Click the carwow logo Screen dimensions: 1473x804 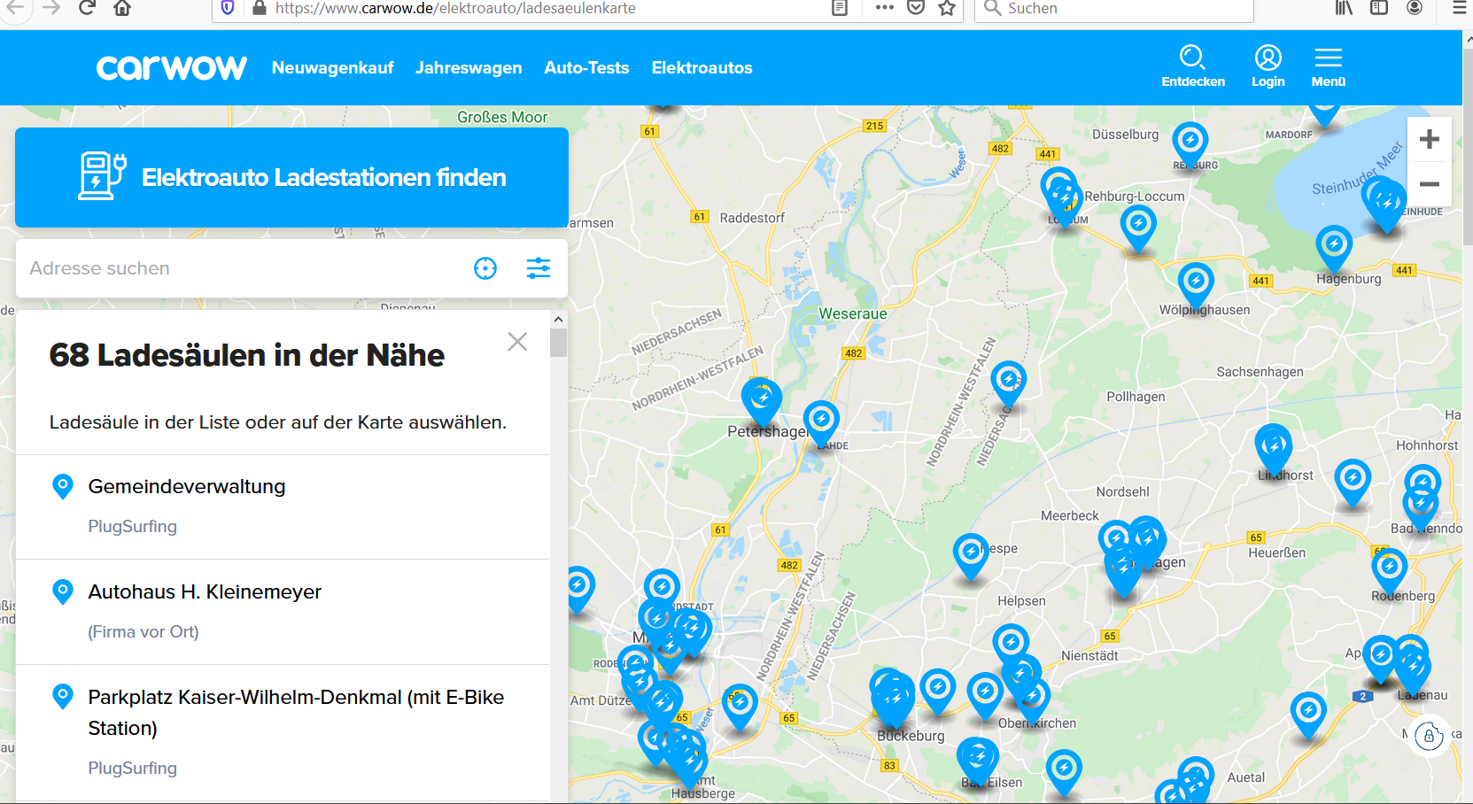coord(171,68)
